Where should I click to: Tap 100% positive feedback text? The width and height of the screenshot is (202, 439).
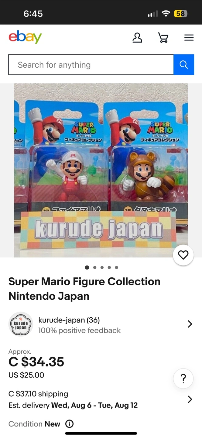click(79, 330)
